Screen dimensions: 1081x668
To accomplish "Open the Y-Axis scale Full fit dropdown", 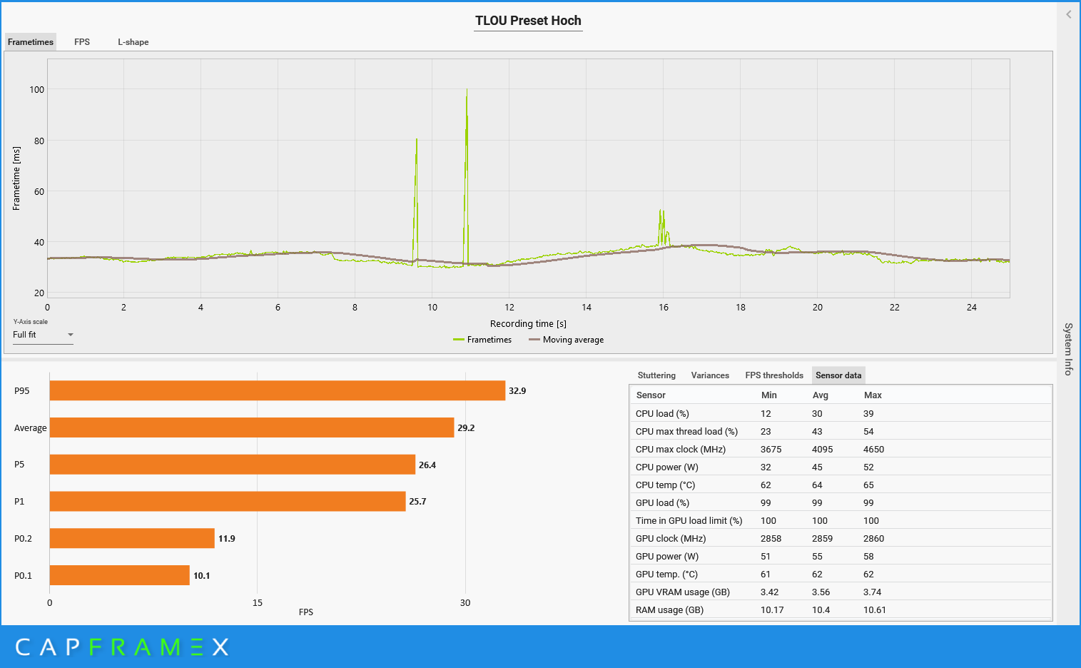I will tap(43, 335).
